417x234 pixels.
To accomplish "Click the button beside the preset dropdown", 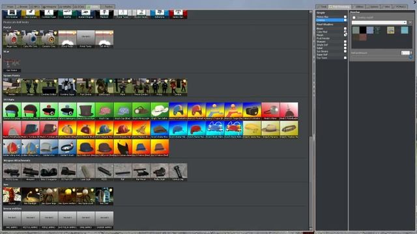I will (x=410, y=23).
